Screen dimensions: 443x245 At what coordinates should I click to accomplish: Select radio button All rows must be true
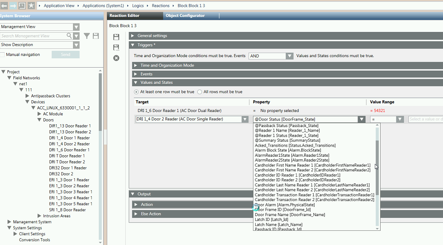[199, 92]
